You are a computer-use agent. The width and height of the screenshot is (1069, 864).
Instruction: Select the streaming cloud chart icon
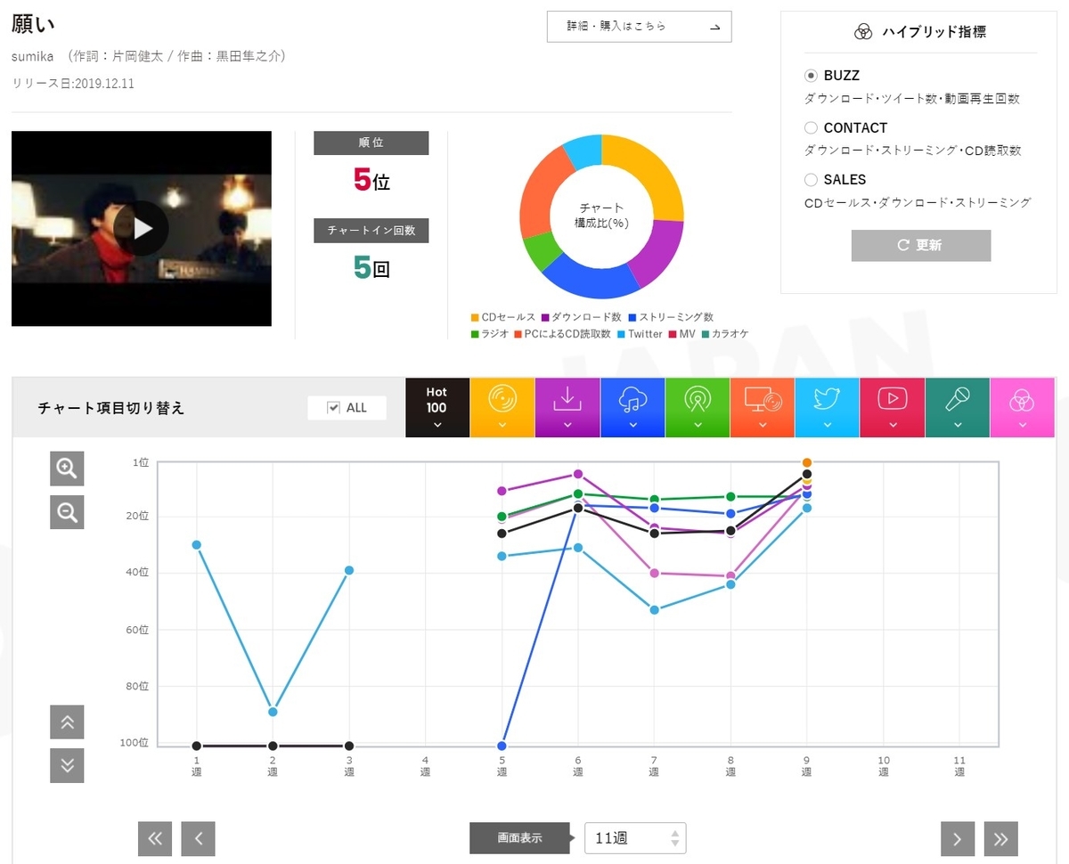[x=632, y=401]
